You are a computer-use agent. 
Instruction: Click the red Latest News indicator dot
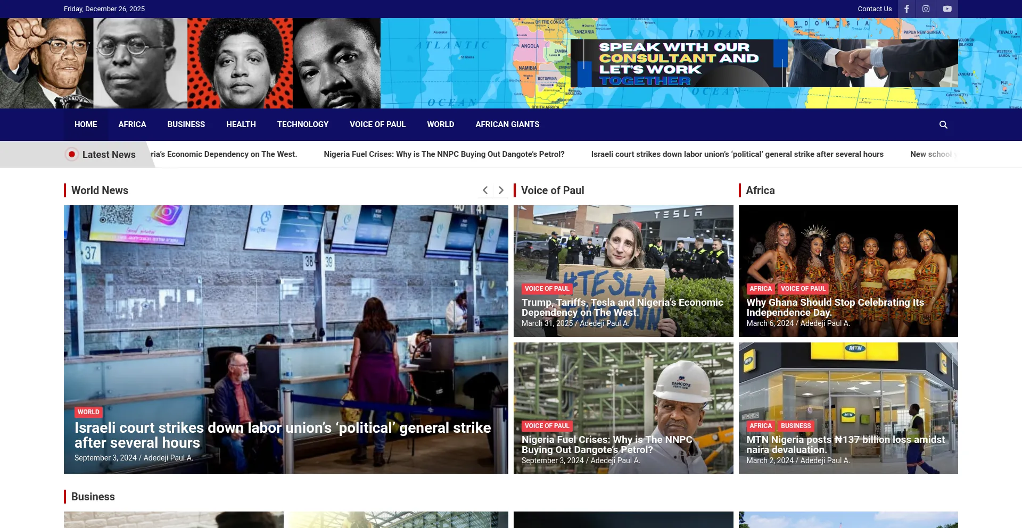click(72, 154)
